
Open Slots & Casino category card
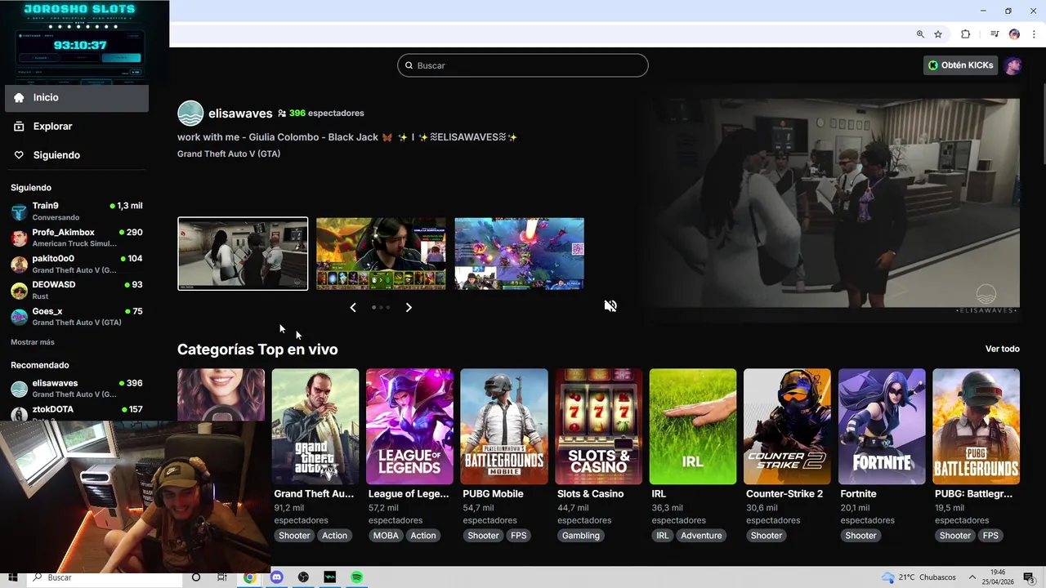click(x=598, y=426)
